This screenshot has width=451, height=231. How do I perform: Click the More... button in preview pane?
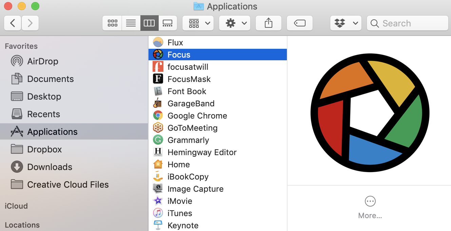[370, 207]
